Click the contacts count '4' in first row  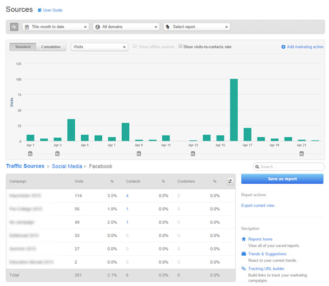tap(127, 196)
